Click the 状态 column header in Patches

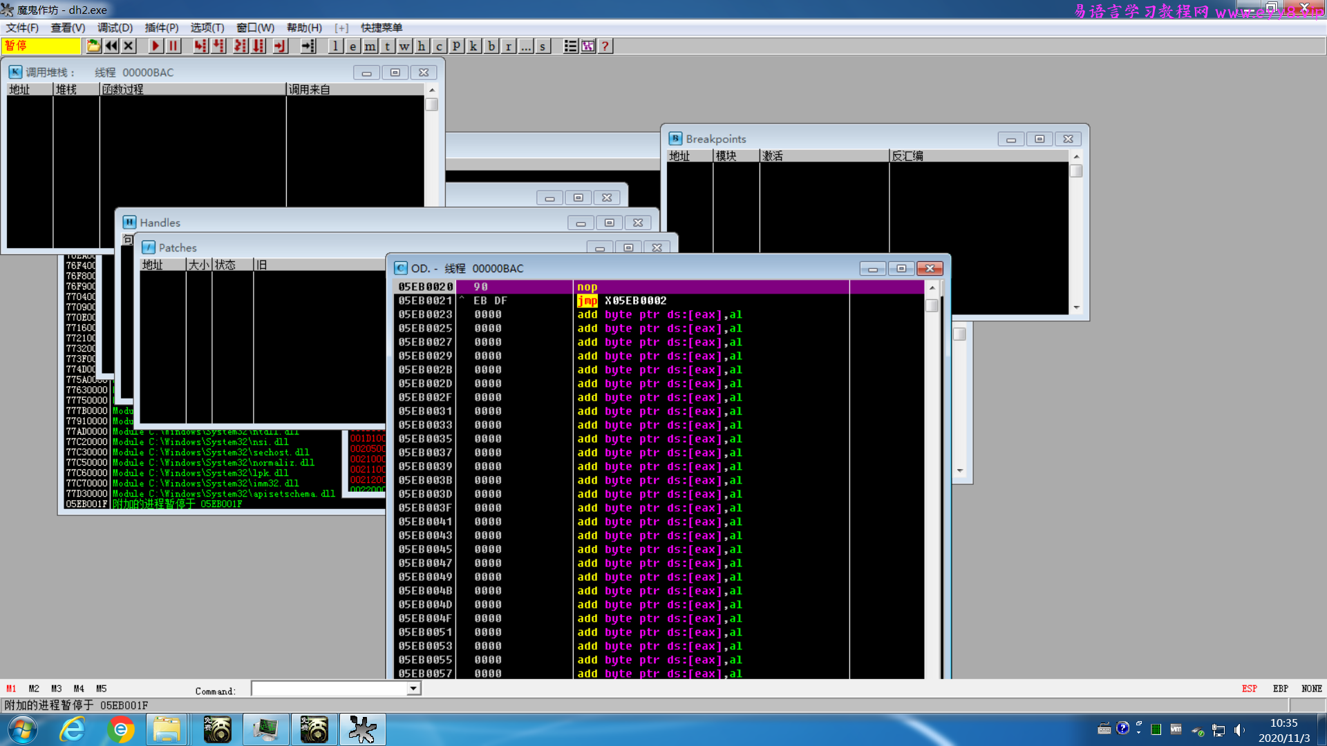pyautogui.click(x=233, y=265)
